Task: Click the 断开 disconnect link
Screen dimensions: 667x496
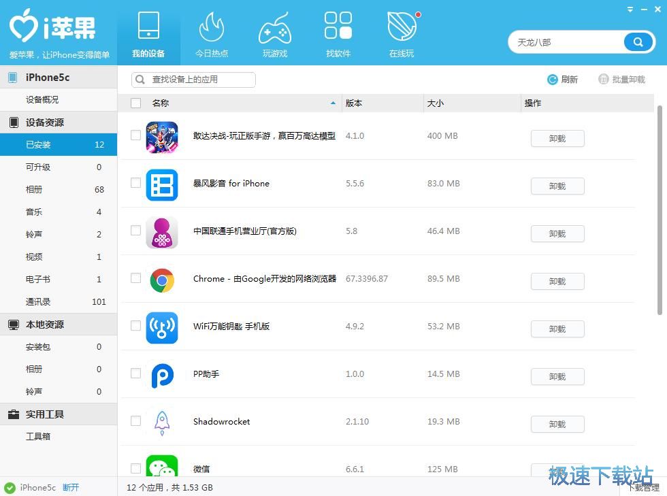Action: [71, 487]
